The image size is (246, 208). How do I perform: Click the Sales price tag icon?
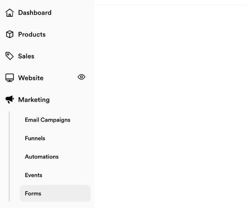click(9, 56)
